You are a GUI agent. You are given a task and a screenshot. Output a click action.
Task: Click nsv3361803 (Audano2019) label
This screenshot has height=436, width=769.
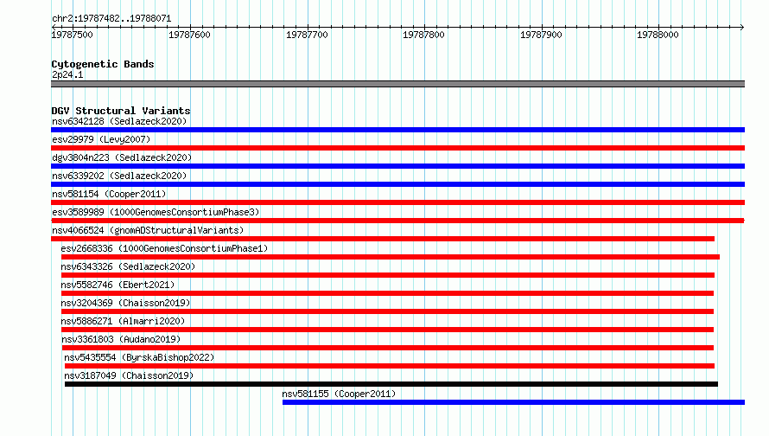(121, 339)
